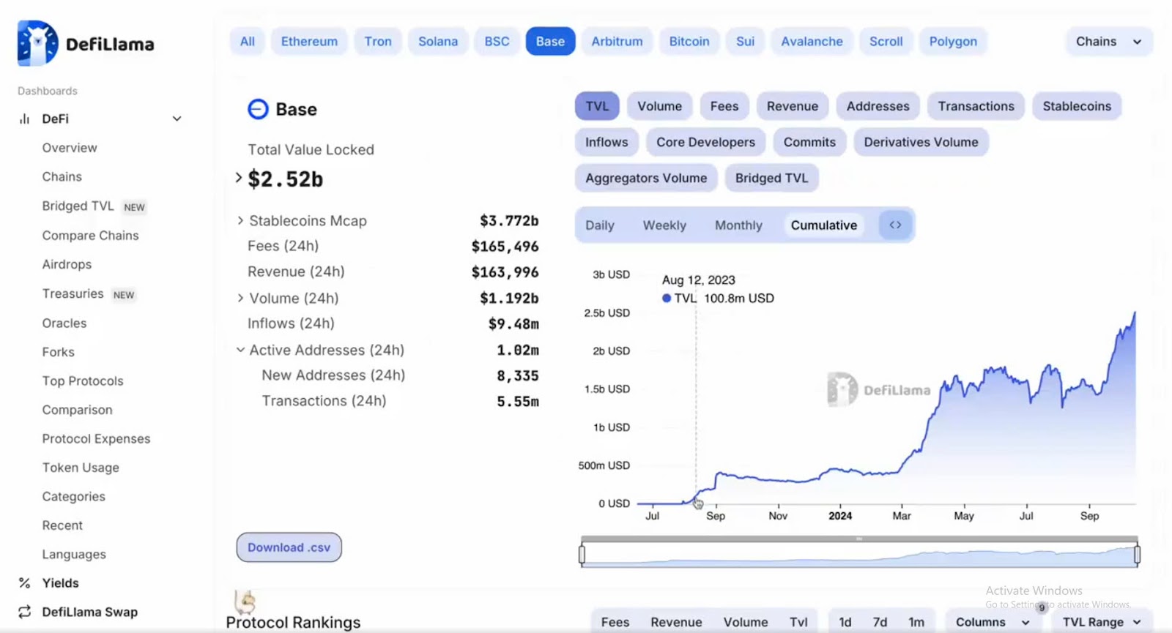The height and width of the screenshot is (633, 1172).
Task: Show the 1m column in Protocol Rankings
Action: pos(916,622)
